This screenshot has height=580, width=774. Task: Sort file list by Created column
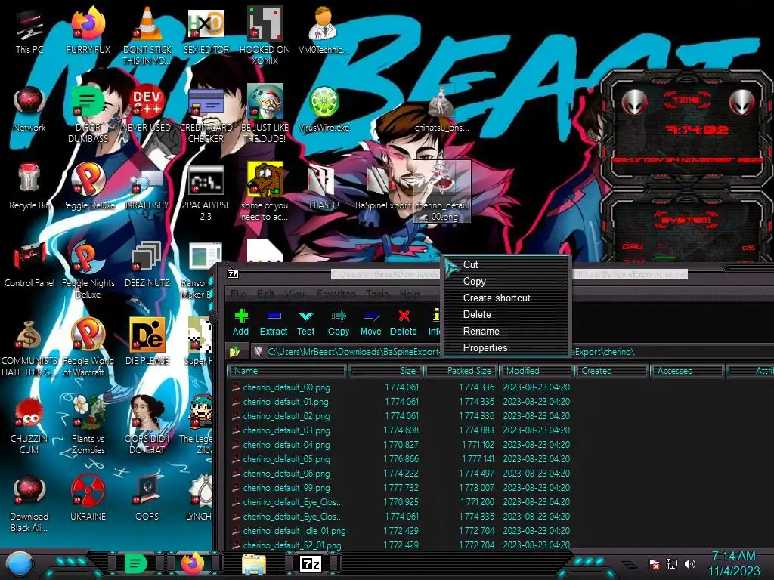pyautogui.click(x=611, y=370)
